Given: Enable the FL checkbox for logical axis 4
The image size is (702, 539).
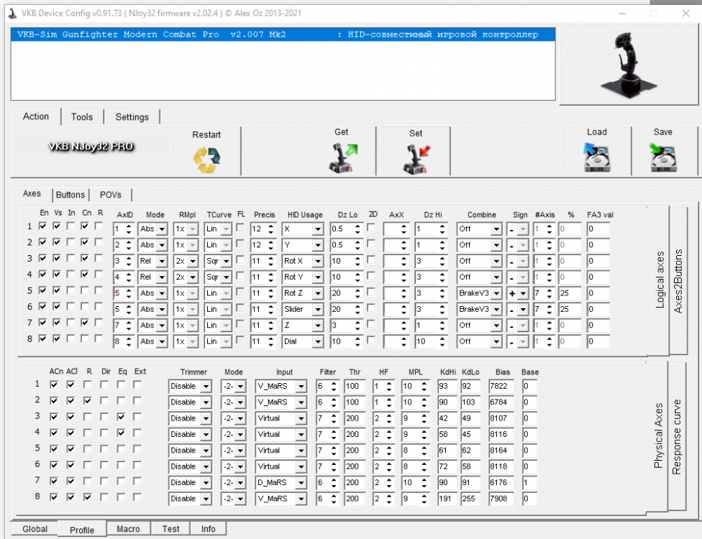Looking at the screenshot, I should (x=240, y=275).
